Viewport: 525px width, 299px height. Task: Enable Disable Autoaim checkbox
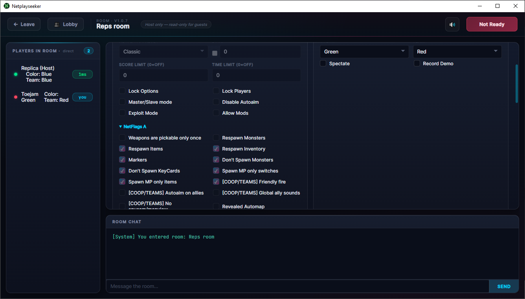click(216, 102)
